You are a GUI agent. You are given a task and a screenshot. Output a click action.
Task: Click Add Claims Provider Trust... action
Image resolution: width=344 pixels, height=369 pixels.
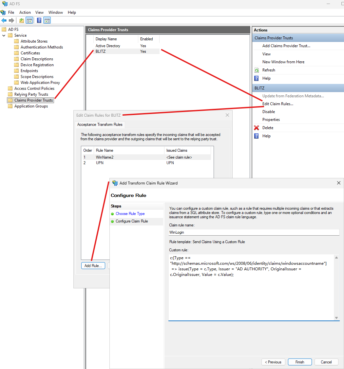tap(286, 46)
